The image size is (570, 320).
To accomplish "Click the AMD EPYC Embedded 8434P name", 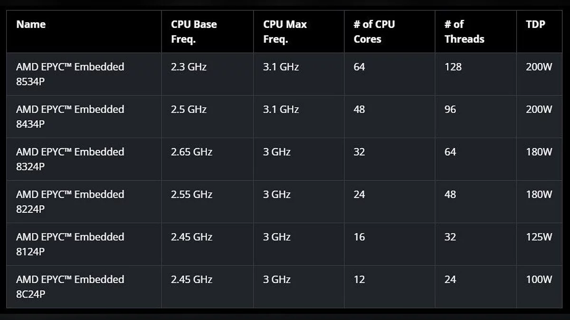I will pyautogui.click(x=70, y=116).
